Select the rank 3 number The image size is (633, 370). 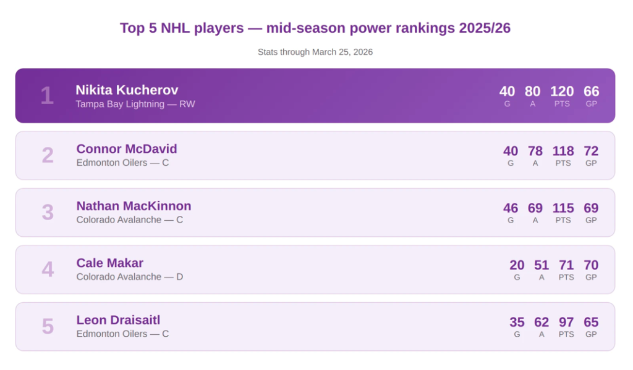click(x=48, y=213)
